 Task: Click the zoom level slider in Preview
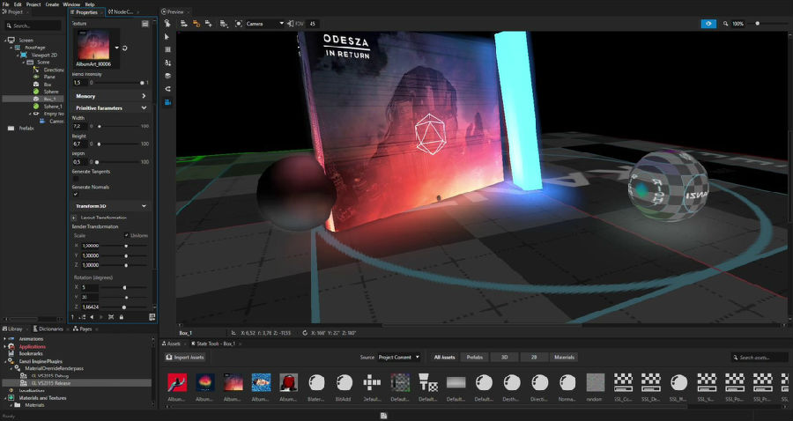pos(757,24)
